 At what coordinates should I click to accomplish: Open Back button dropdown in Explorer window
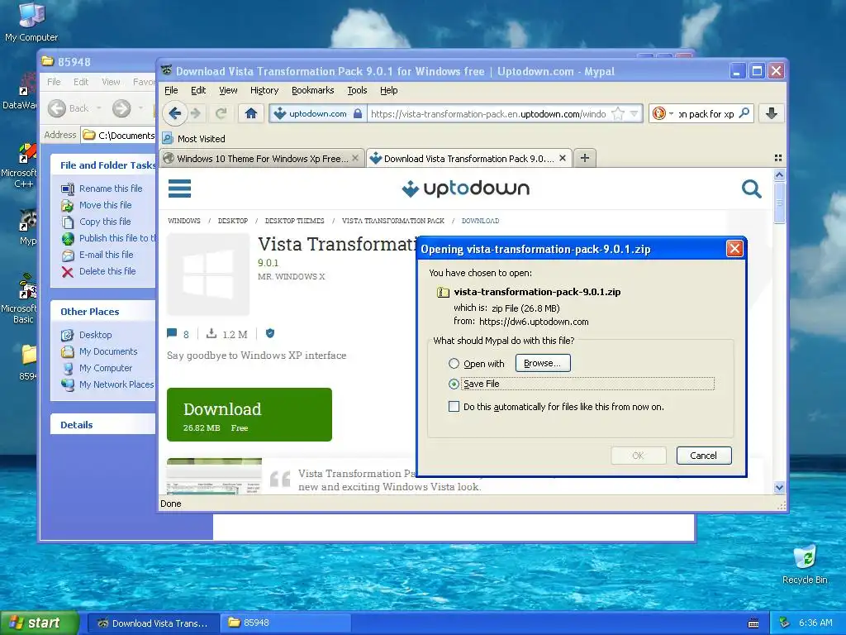pyautogui.click(x=99, y=108)
